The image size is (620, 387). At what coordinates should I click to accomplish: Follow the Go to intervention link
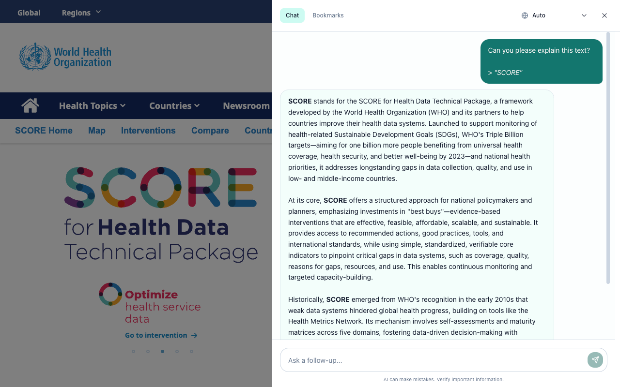coord(156,335)
